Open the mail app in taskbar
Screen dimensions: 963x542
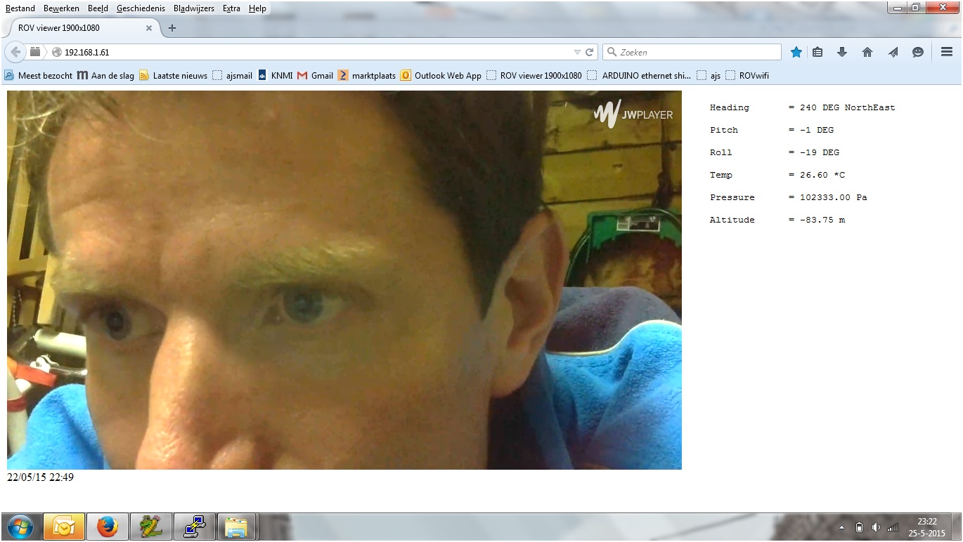click(x=64, y=527)
